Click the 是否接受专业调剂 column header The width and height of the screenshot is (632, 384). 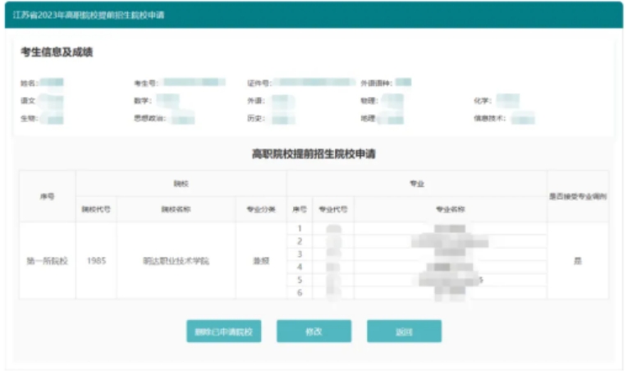pyautogui.click(x=578, y=197)
